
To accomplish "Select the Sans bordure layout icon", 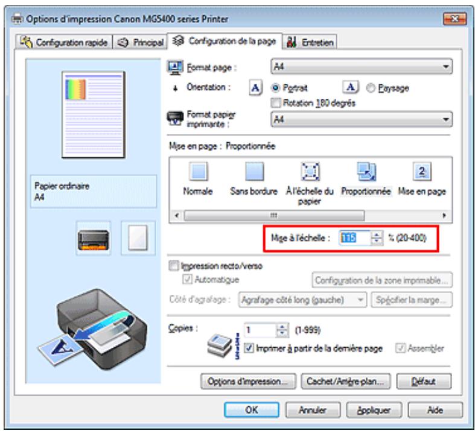I will 254,171.
